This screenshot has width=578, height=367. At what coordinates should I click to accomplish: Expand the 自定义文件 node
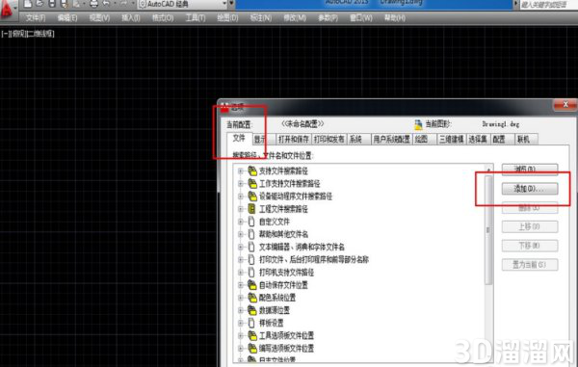pyautogui.click(x=241, y=222)
